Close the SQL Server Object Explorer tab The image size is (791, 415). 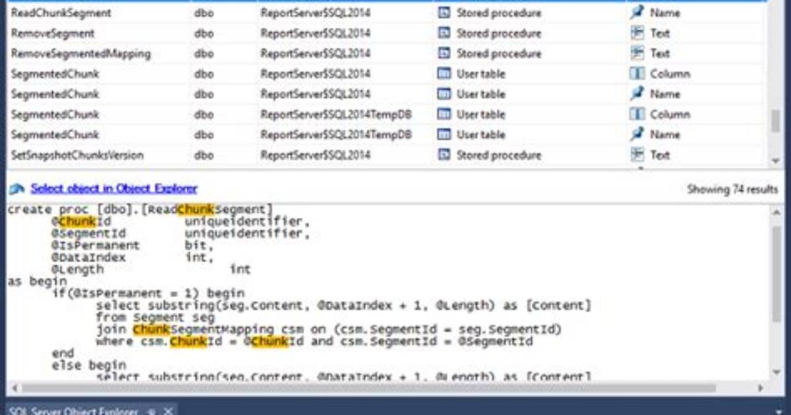click(x=169, y=411)
